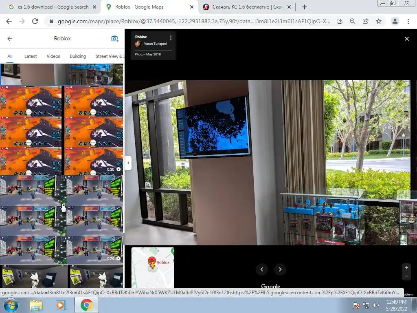Viewport: 417px width, 313px height.
Task: Close the Roblox Google Maps tab
Action: pyautogui.click(x=192, y=7)
